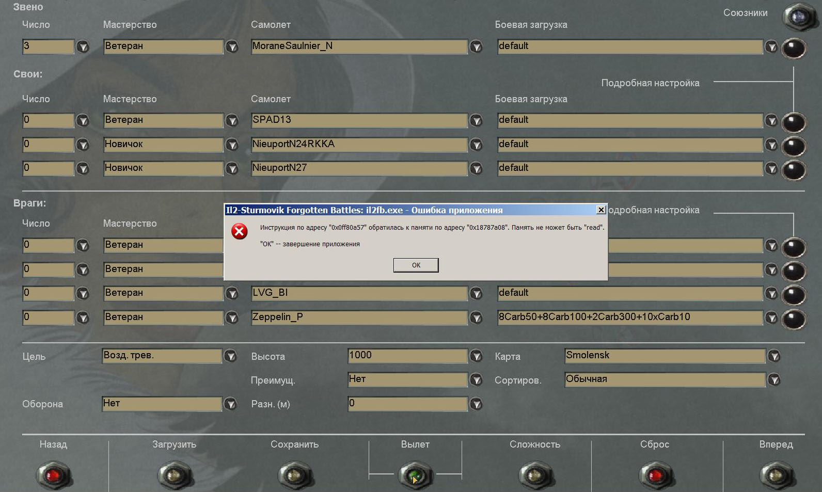Click the flight count field showing 3
822x492 pixels.
[x=49, y=46]
